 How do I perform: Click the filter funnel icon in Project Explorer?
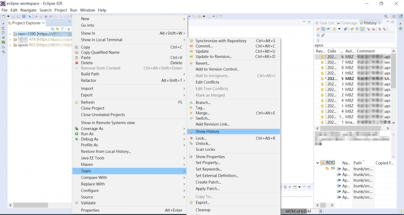(x=62, y=29)
